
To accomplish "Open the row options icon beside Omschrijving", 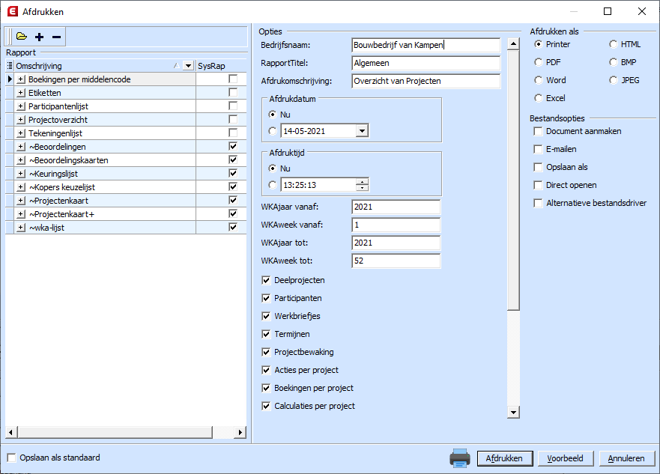I will tap(10, 66).
